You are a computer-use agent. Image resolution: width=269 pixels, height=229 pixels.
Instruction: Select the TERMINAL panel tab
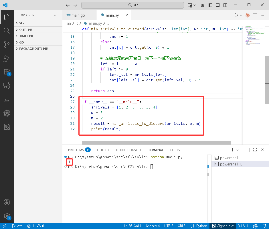coord(156,150)
